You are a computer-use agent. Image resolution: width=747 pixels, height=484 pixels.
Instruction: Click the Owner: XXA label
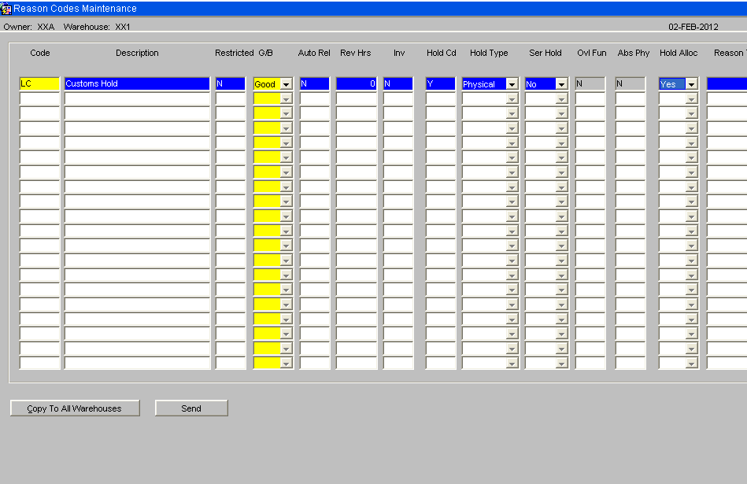(x=29, y=27)
